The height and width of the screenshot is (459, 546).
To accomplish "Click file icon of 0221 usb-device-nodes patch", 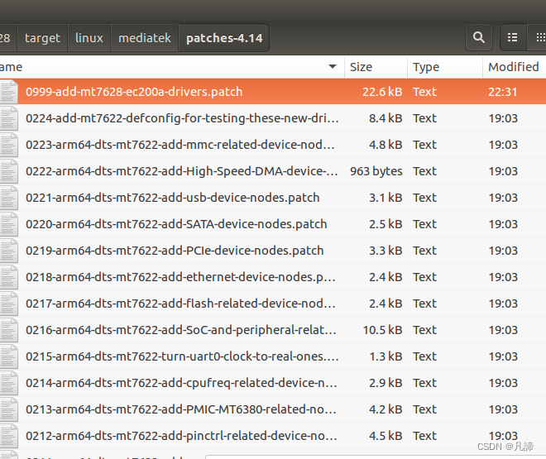I will click(8, 198).
